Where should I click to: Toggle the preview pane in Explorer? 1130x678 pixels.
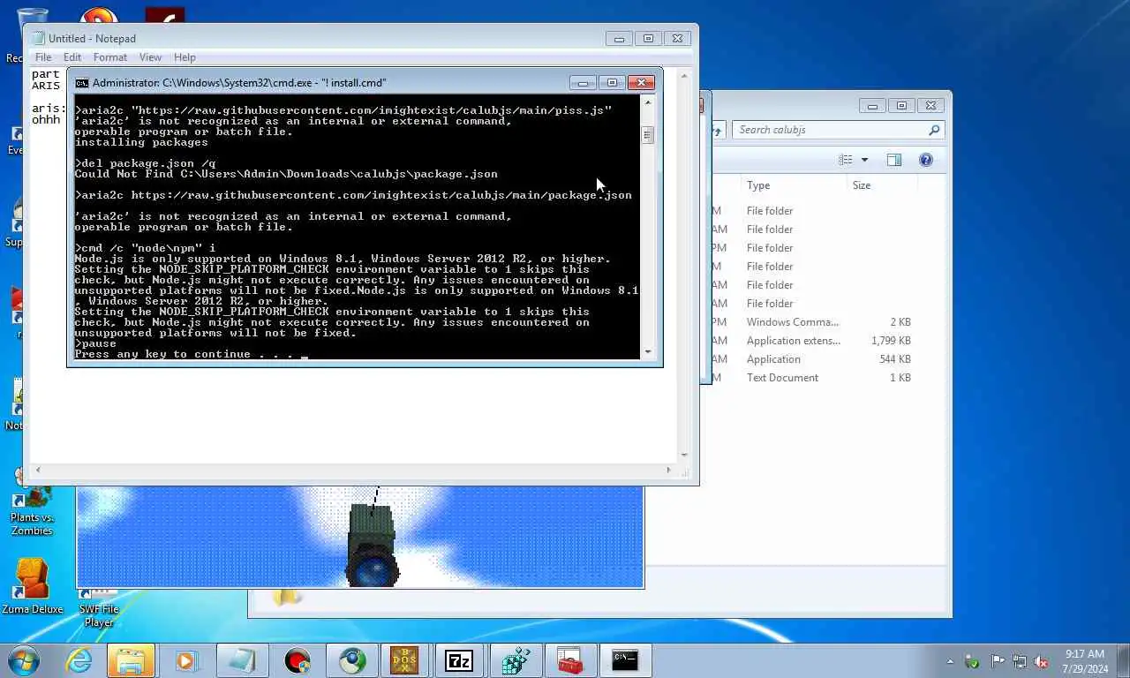click(x=893, y=160)
